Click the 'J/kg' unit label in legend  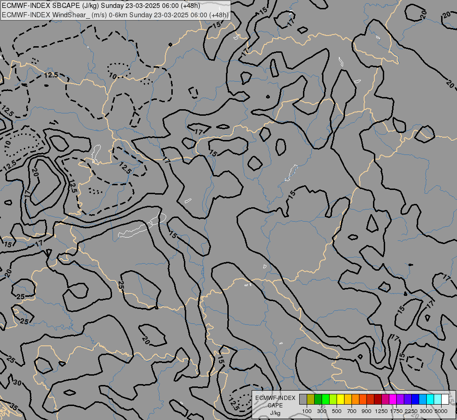(275, 413)
